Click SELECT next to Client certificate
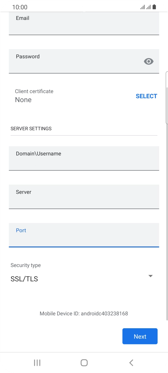The height and width of the screenshot is (373, 168). tap(146, 96)
